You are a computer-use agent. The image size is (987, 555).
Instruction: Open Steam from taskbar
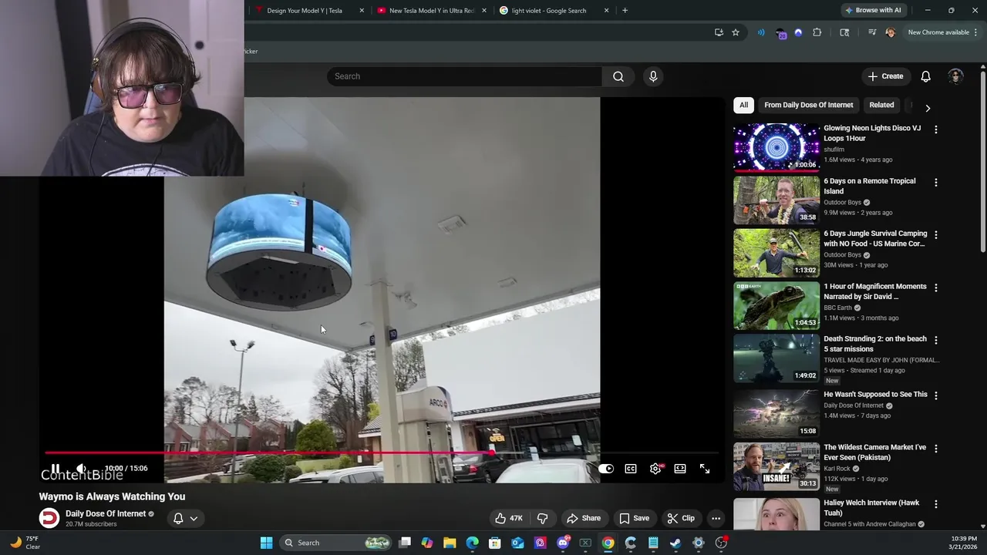(x=675, y=543)
